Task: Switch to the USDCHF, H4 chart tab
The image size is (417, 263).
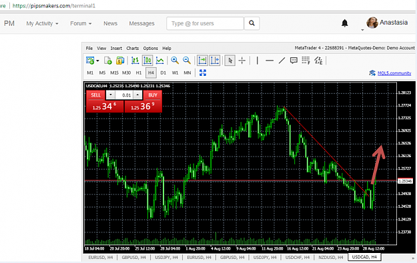Action: (x=298, y=257)
